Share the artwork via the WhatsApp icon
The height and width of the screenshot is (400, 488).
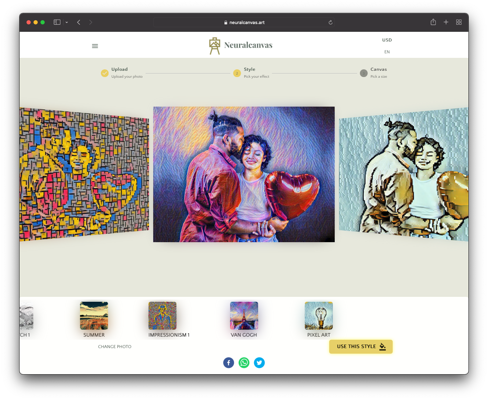click(x=244, y=363)
